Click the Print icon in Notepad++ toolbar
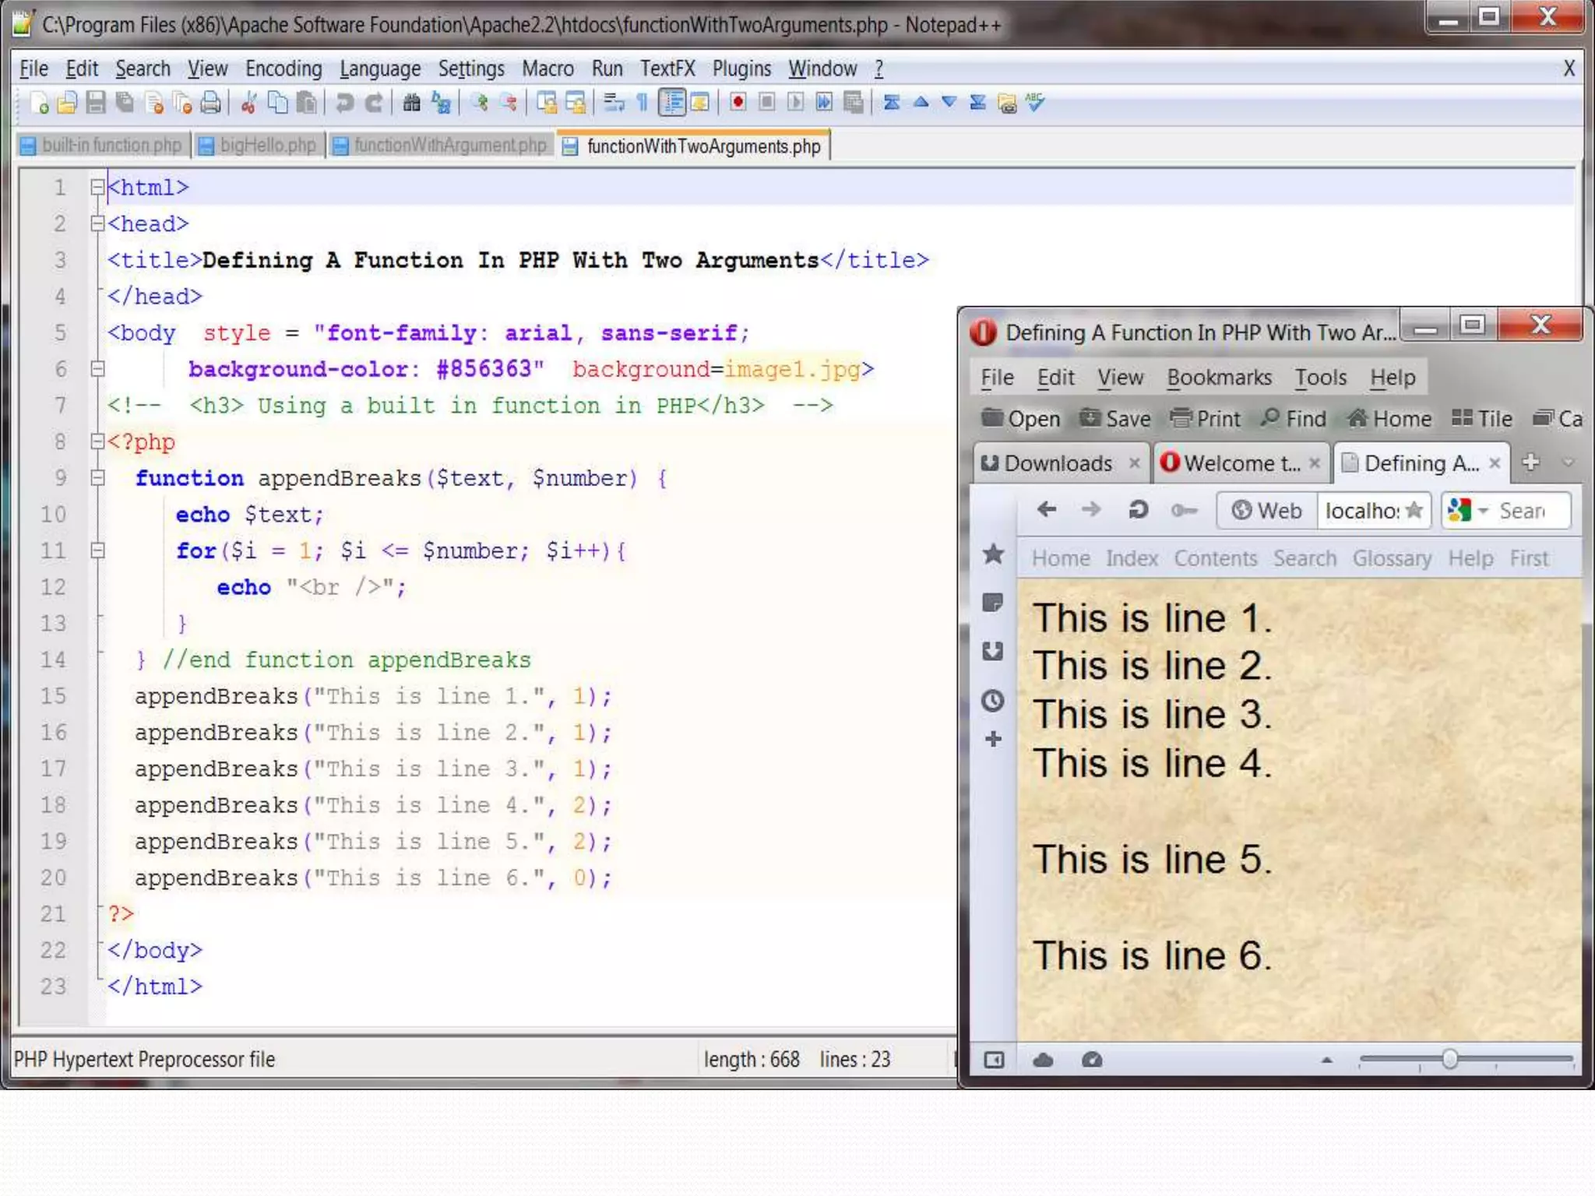The width and height of the screenshot is (1595, 1196). coord(210,103)
